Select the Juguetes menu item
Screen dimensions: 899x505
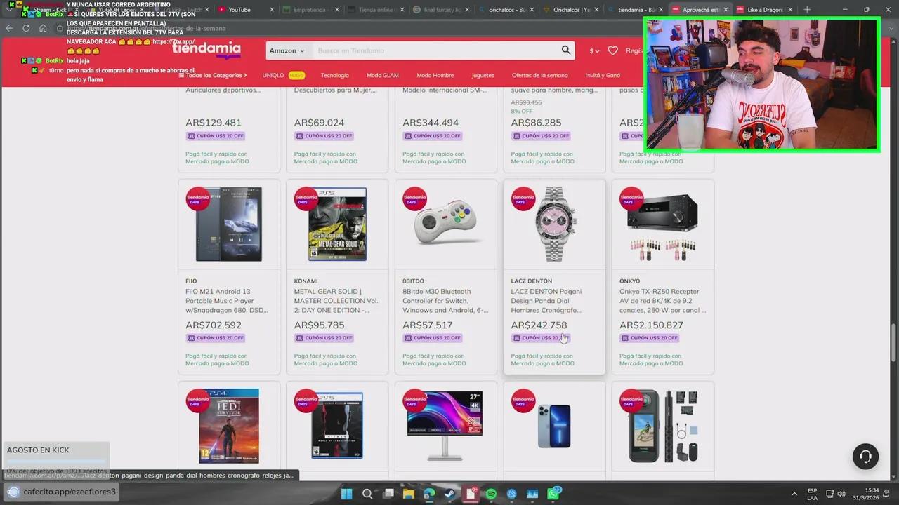tap(483, 75)
